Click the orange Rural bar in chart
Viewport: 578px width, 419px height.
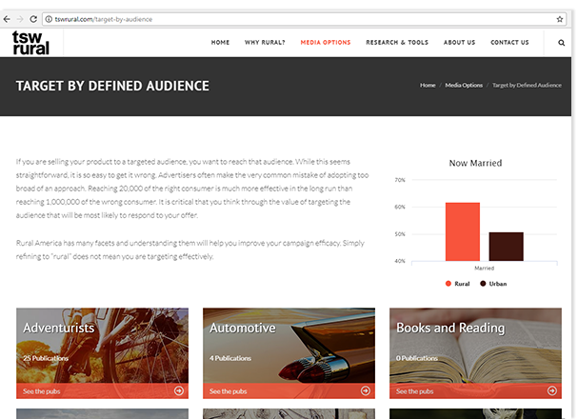click(462, 231)
